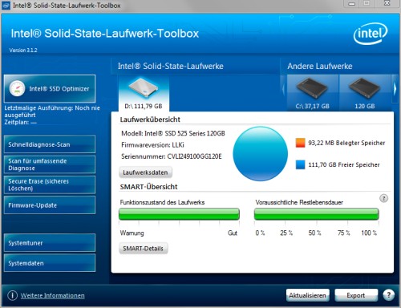
Task: Click the blue Freier Speicher swatch
Action: (x=300, y=164)
